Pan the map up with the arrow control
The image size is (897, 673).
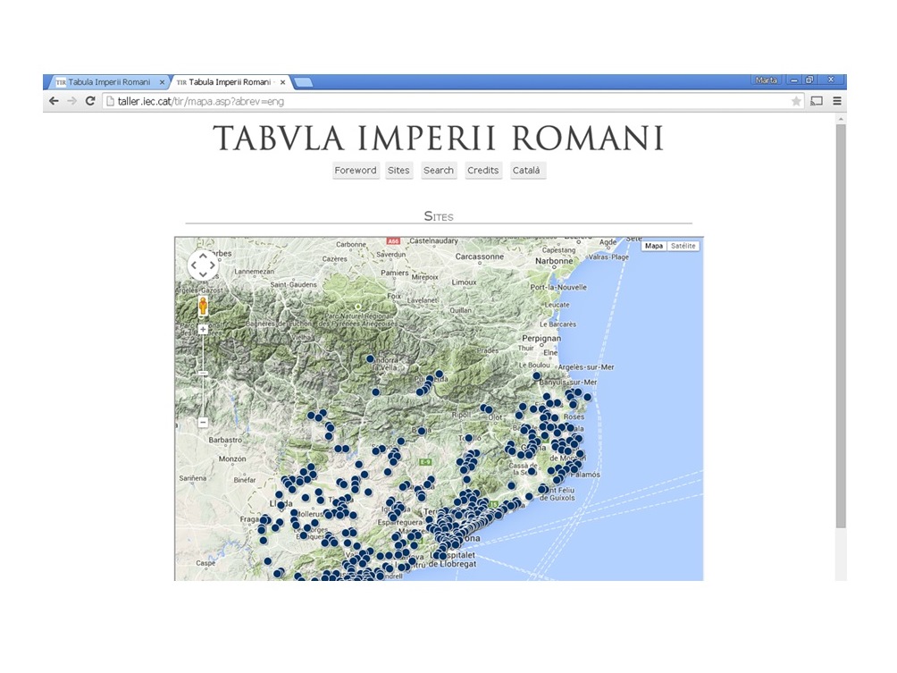[203, 255]
